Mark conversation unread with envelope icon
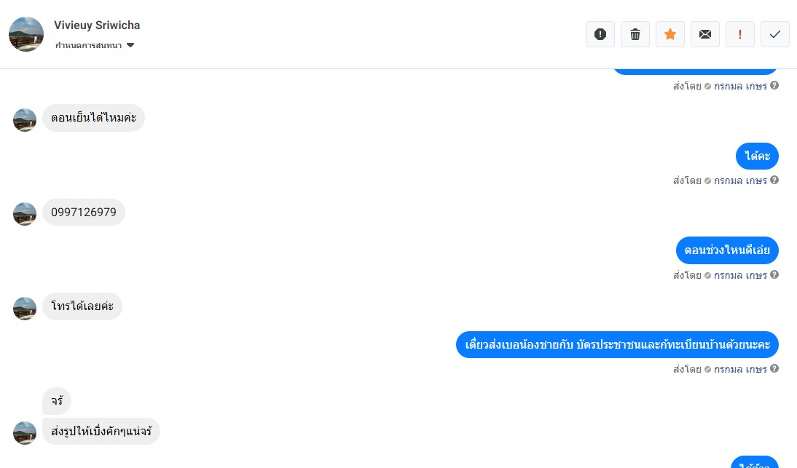 (x=705, y=34)
